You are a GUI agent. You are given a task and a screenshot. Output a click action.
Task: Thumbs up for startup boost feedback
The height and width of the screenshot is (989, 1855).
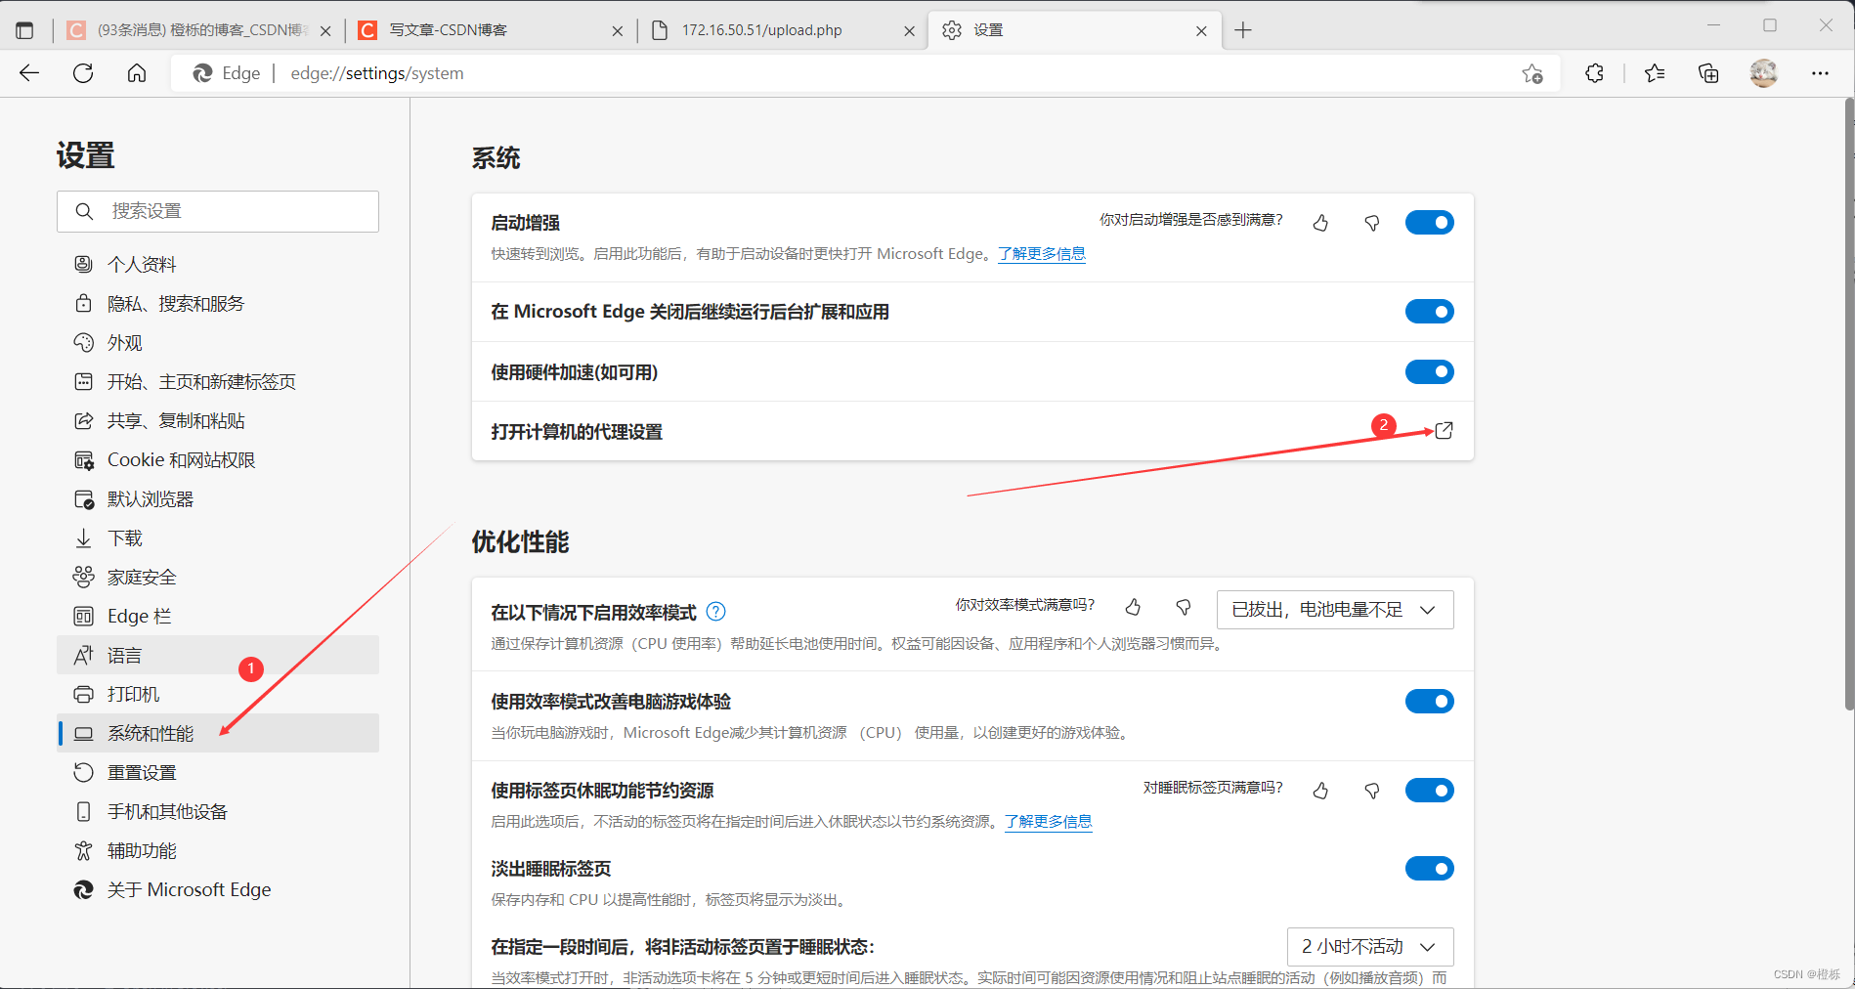tap(1320, 223)
